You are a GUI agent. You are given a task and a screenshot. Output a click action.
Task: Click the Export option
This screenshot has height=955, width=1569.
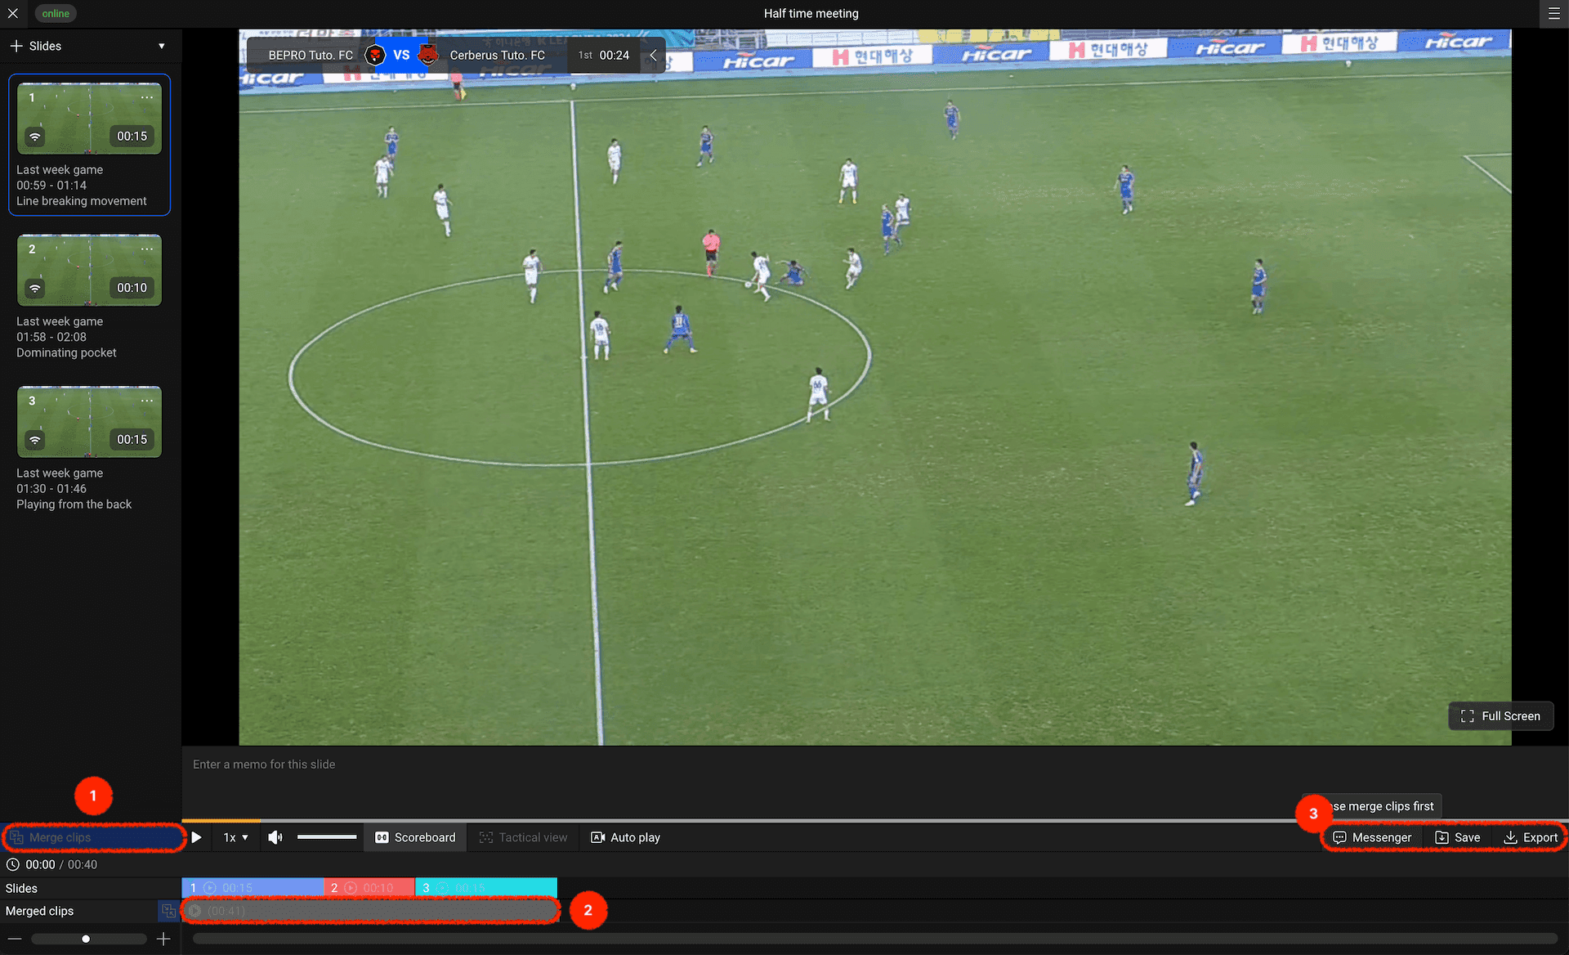tap(1531, 837)
